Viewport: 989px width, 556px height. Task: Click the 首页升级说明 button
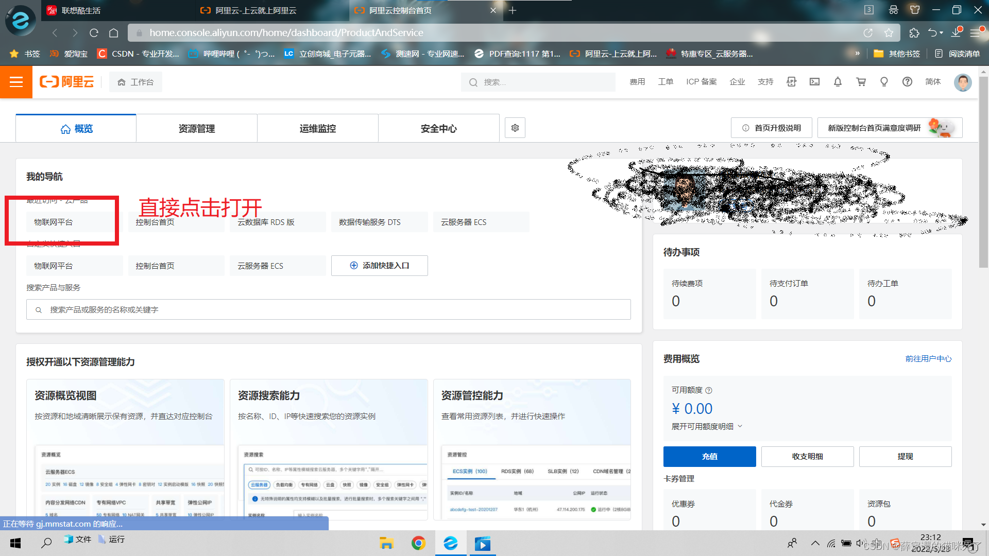(771, 128)
